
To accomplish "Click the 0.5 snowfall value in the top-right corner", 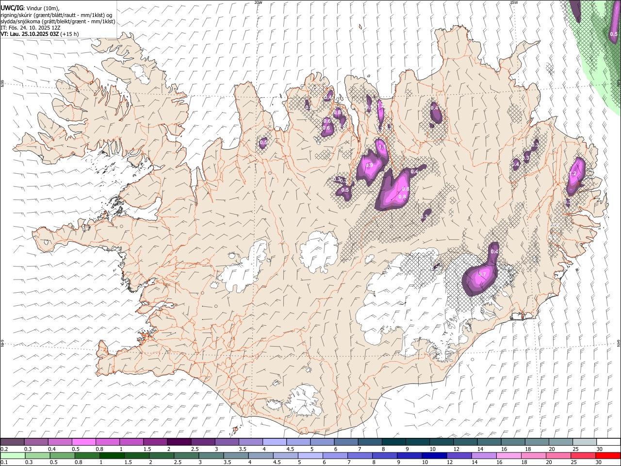I will point(614,34).
